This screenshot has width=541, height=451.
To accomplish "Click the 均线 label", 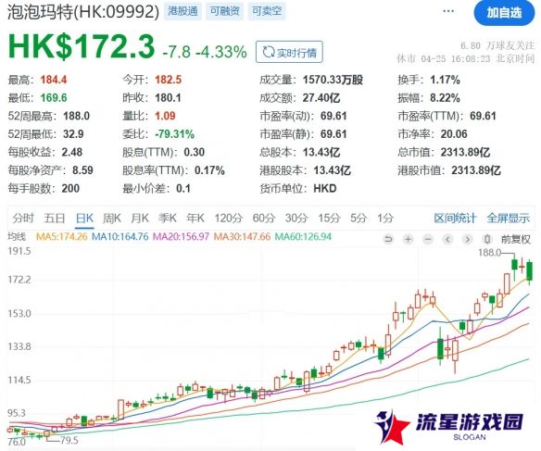I will coord(17,236).
